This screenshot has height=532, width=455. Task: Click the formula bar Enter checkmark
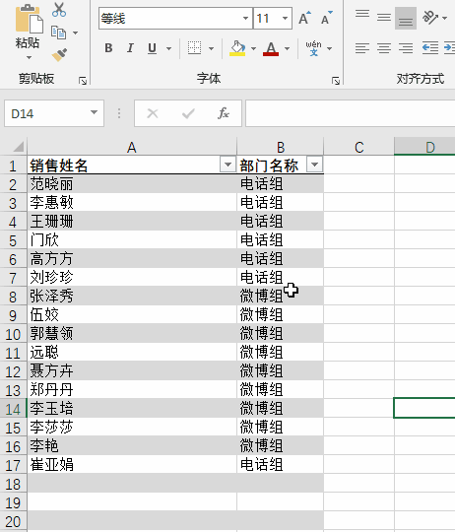coord(188,113)
